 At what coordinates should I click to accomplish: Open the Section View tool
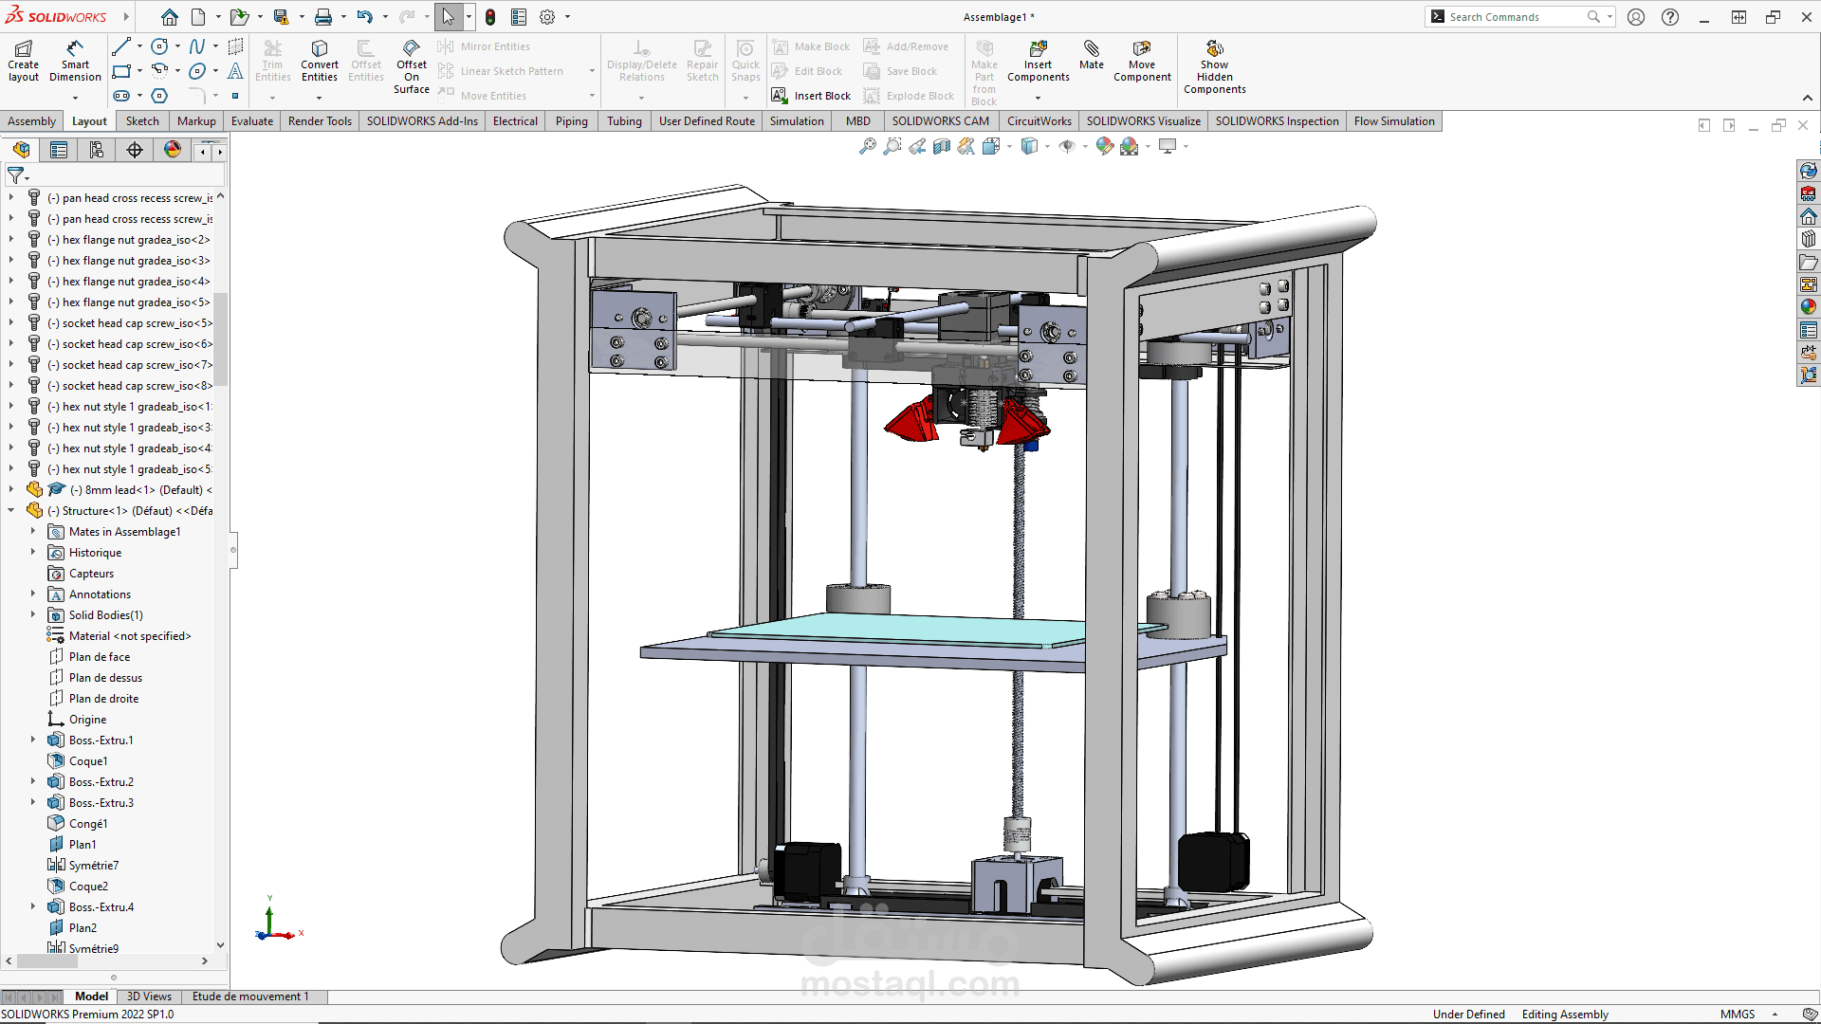coord(942,147)
